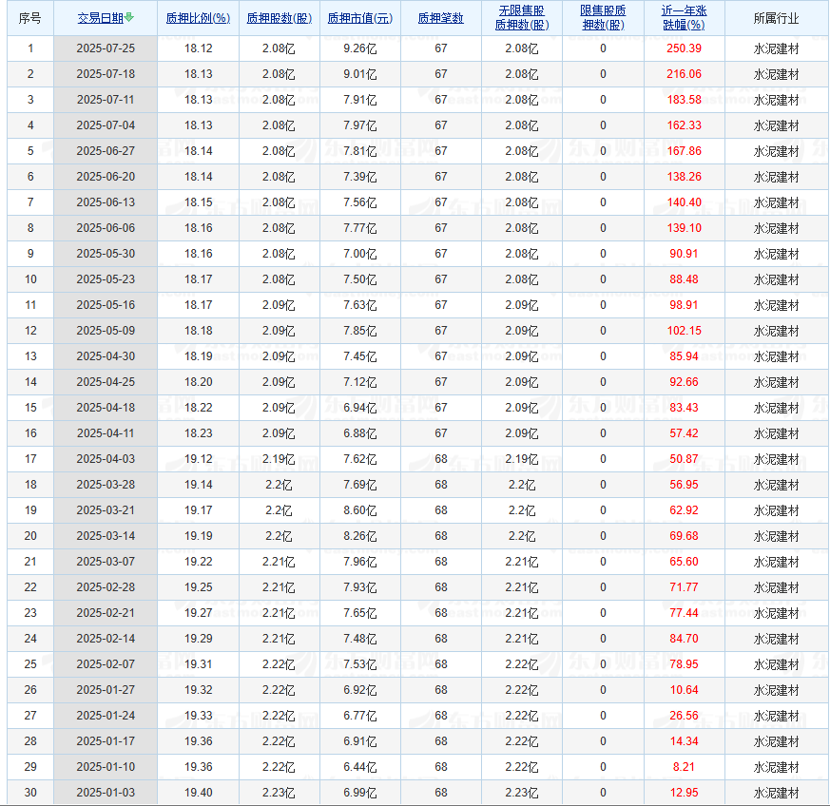The width and height of the screenshot is (830, 806).
Task: Select date cell 2025-07-18
Action: tap(106, 74)
